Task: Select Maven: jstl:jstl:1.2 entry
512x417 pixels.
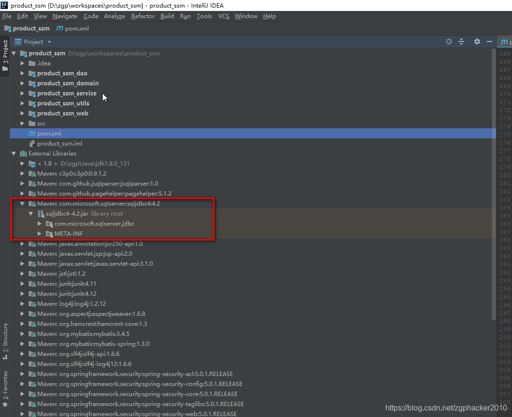Action: [x=62, y=274]
